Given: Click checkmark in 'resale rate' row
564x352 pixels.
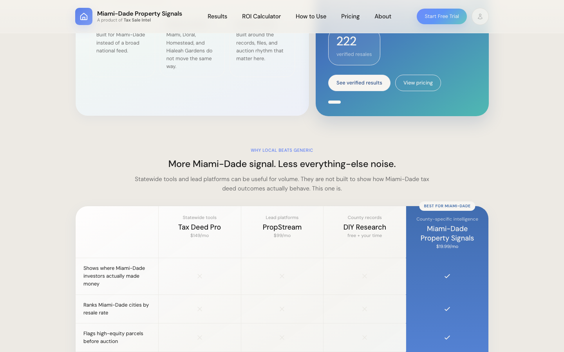Looking at the screenshot, I should [x=447, y=309].
